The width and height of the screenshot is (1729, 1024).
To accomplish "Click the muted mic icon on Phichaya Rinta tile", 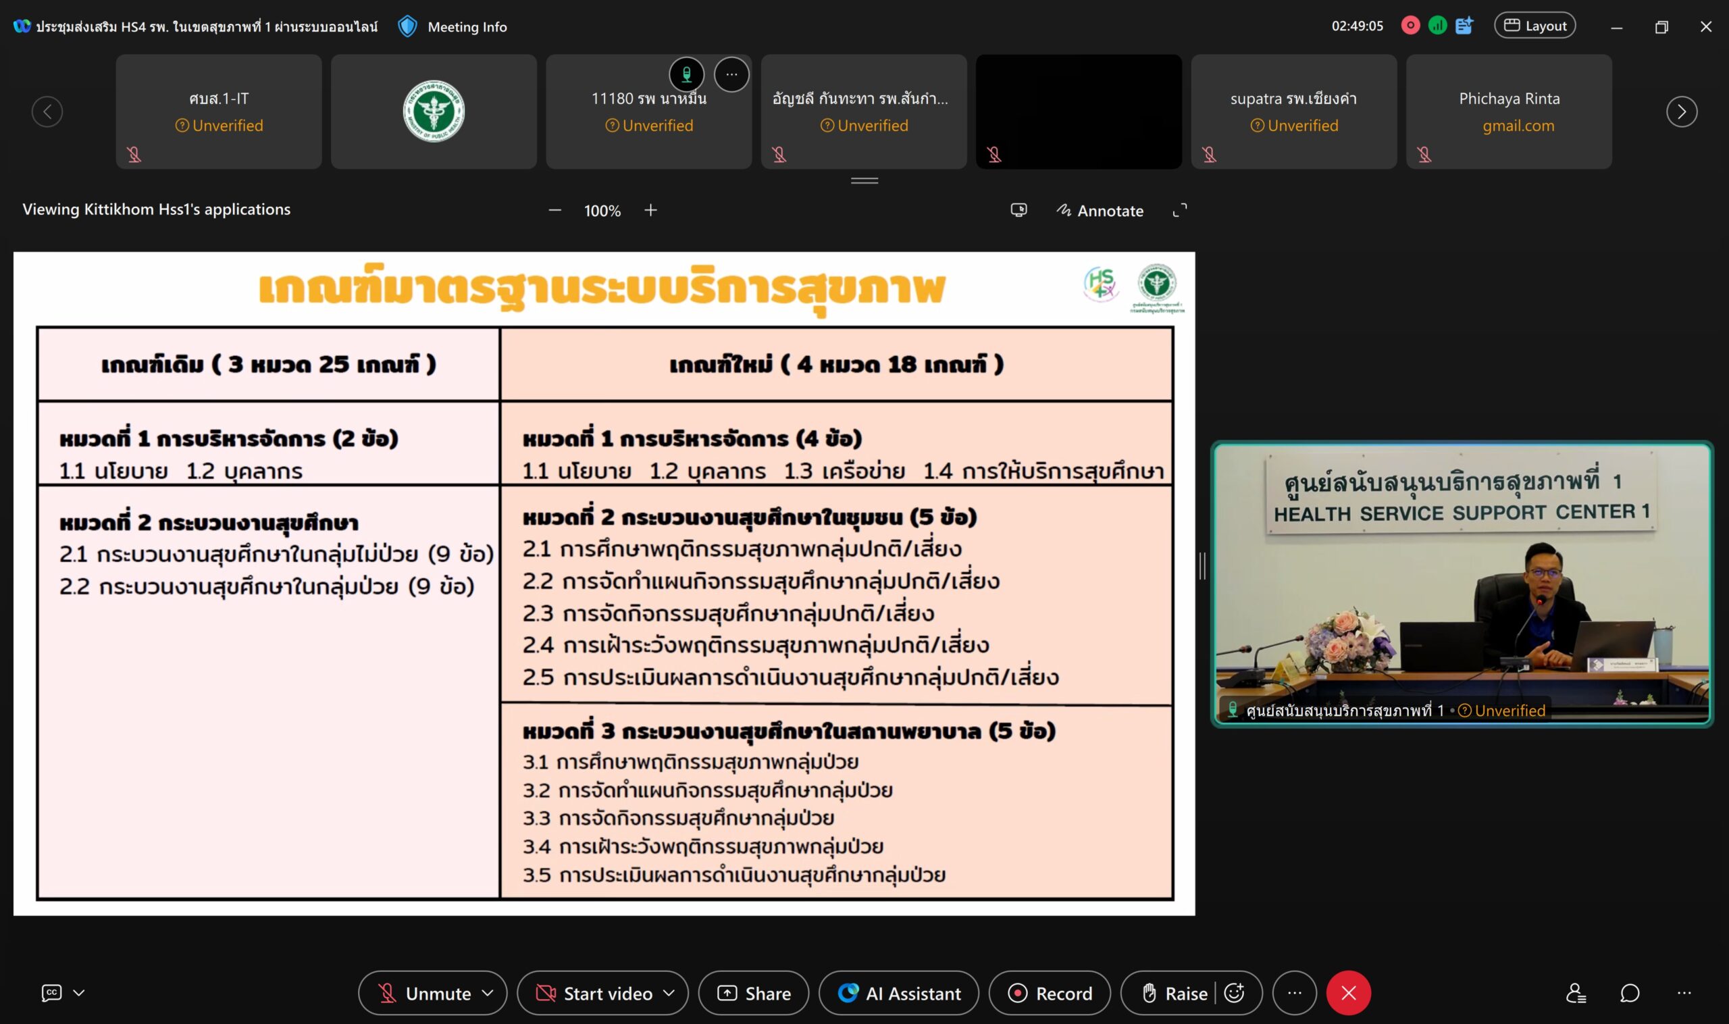I will point(1424,155).
